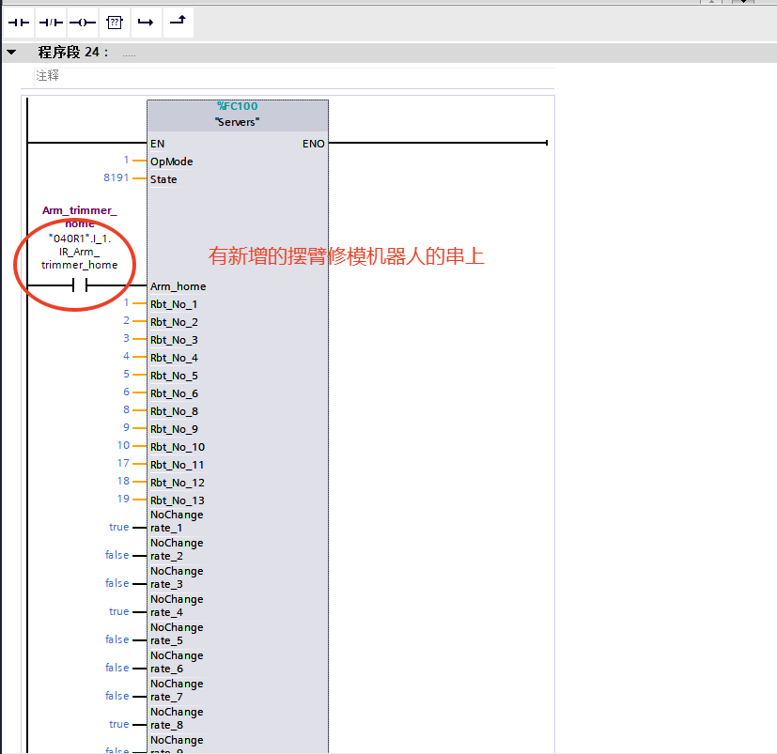Select the State input value 8191
The image size is (777, 754).
(116, 177)
